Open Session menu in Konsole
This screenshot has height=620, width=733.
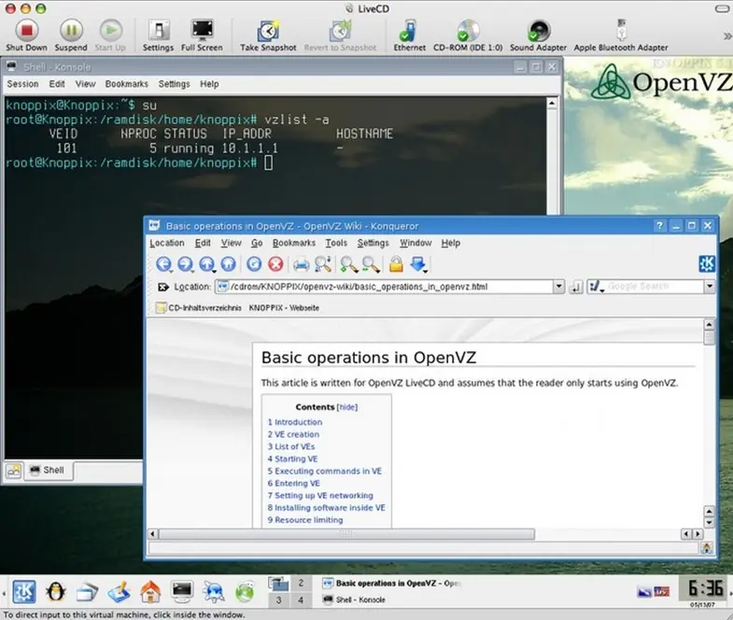click(22, 84)
